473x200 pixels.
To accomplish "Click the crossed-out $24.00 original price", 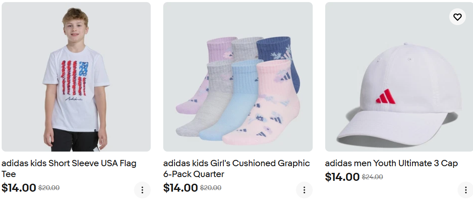I will (x=372, y=177).
